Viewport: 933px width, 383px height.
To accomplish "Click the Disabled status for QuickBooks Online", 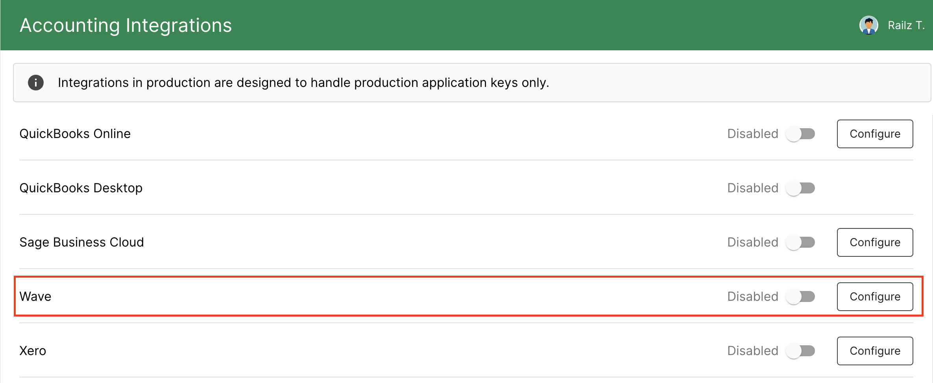I will (753, 134).
